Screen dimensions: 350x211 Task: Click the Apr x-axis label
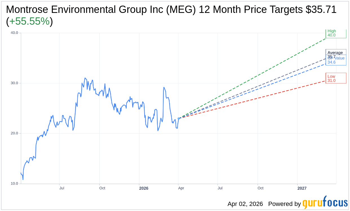[x=181, y=188]
